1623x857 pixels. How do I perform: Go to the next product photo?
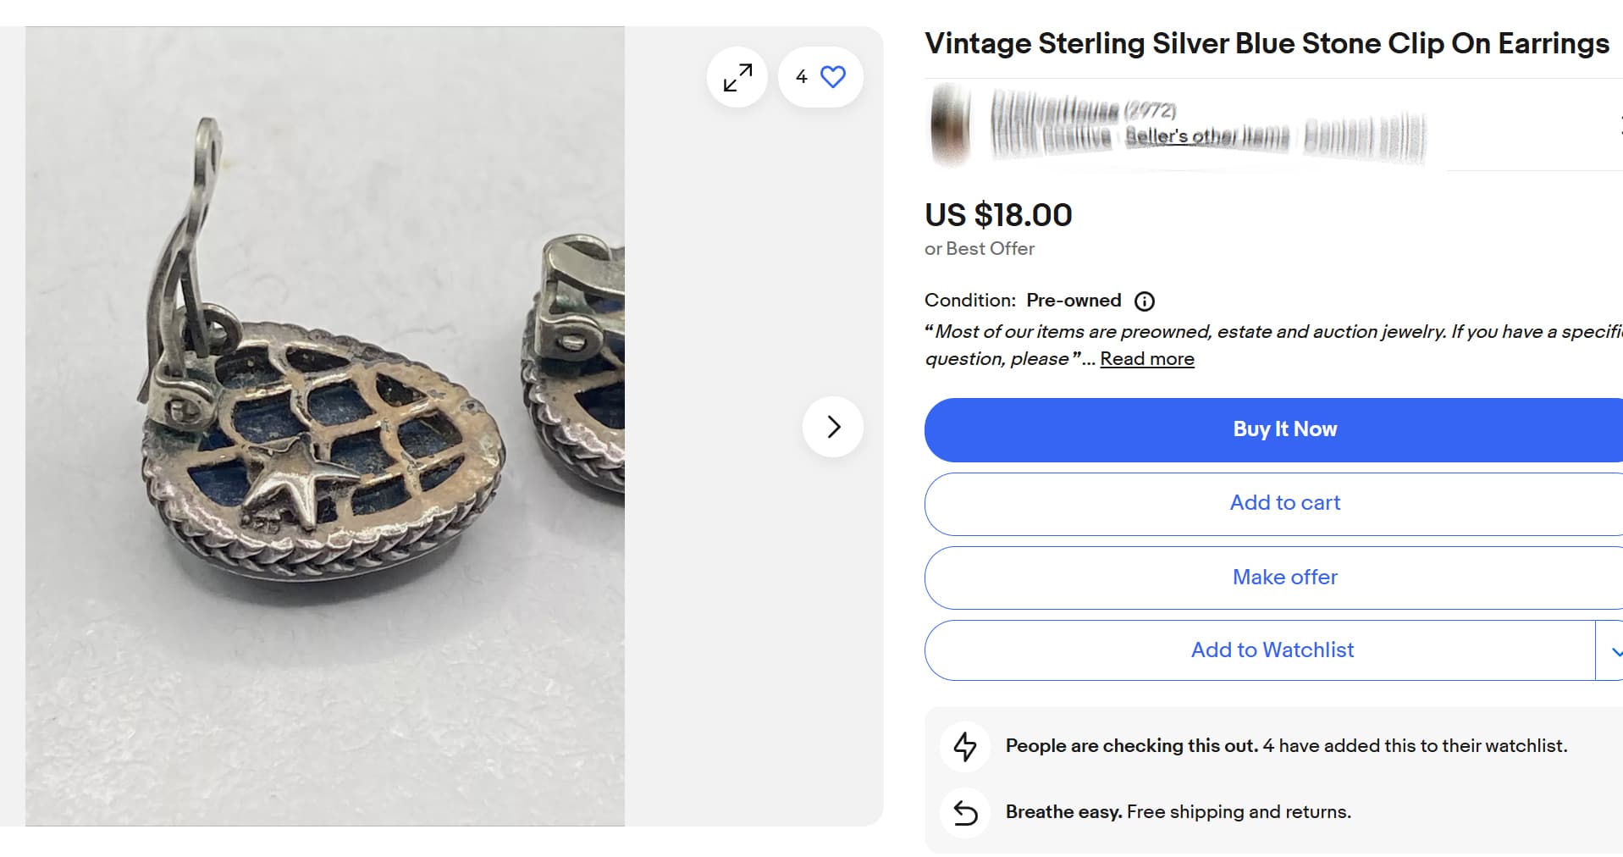click(x=833, y=427)
